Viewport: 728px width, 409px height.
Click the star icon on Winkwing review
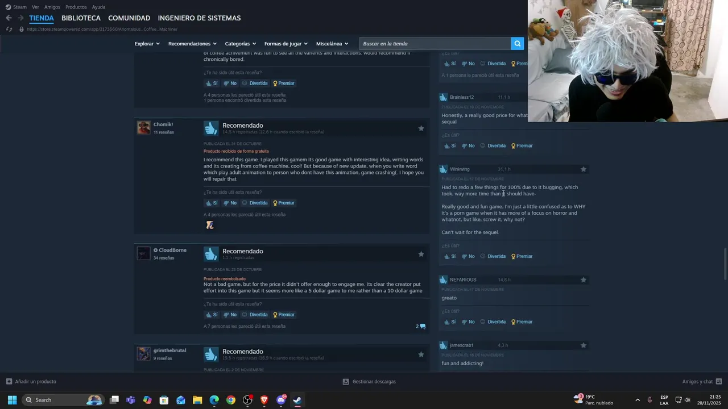[x=583, y=169]
